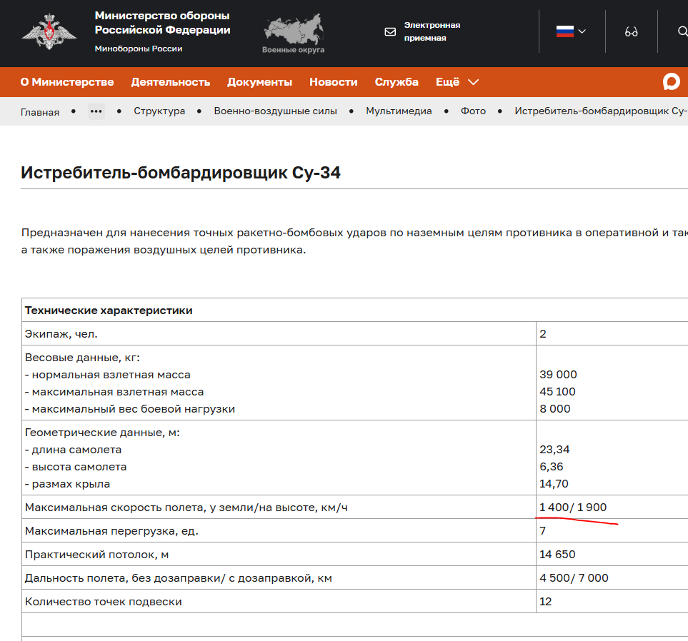Click the value 45 100 in the table
Screen dimensions: 688x641
557,392
